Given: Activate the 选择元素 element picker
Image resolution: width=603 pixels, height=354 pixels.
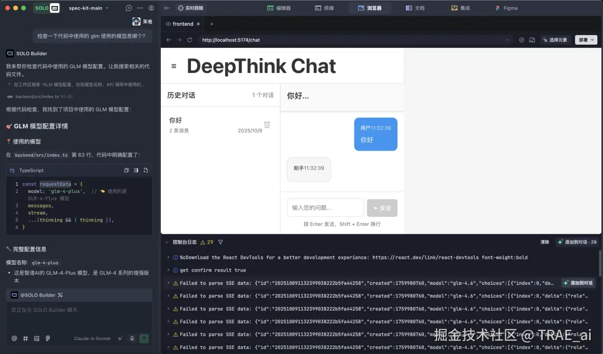Looking at the screenshot, I should (555, 40).
